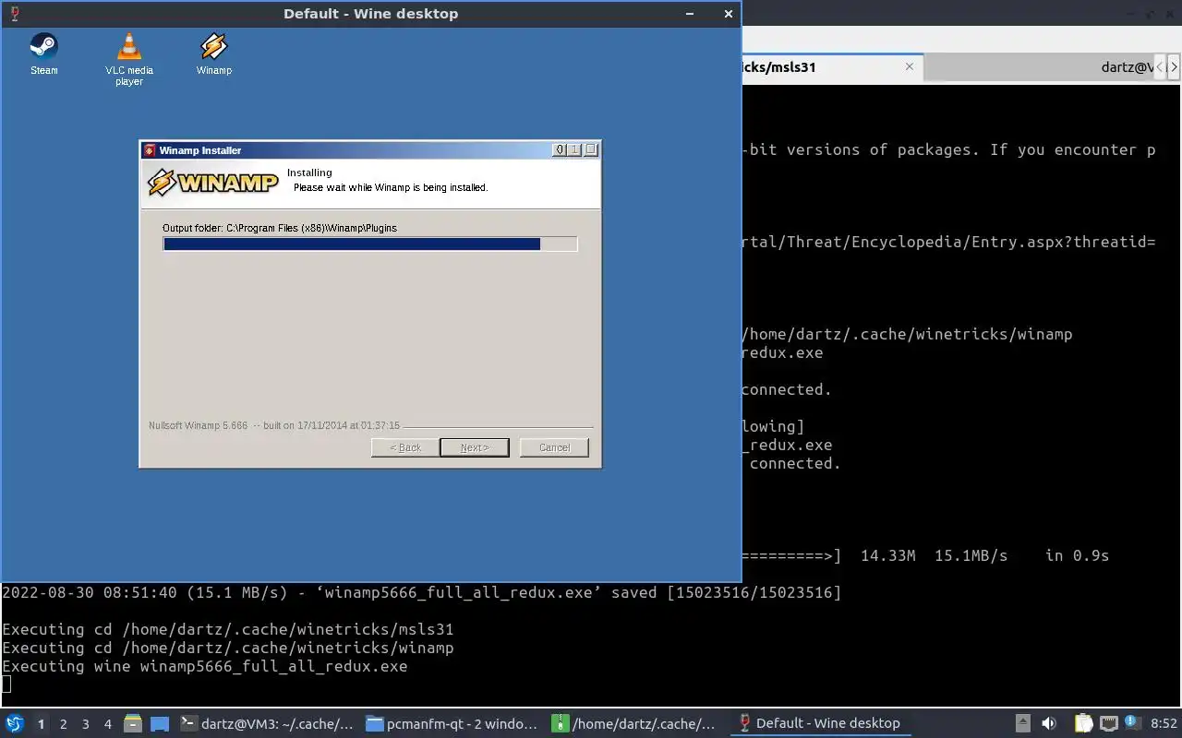Open the volume control tray icon

pos(1049,723)
